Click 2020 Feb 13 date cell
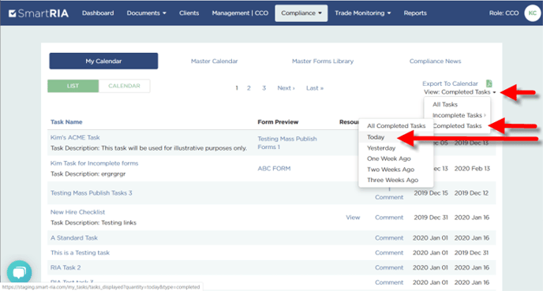543x291 pixels. 472,169
